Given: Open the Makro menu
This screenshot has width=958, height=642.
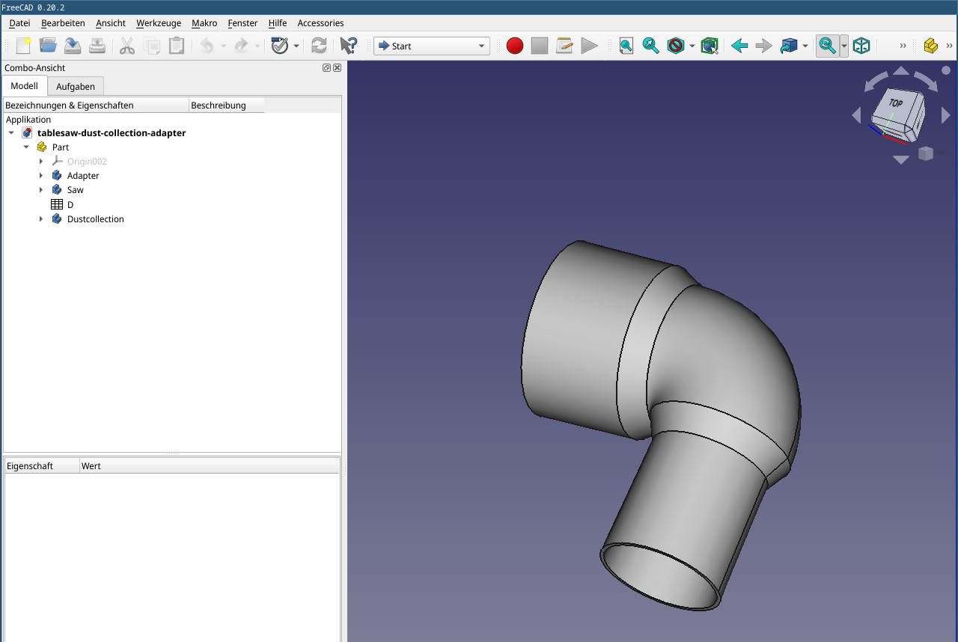Looking at the screenshot, I should (204, 23).
